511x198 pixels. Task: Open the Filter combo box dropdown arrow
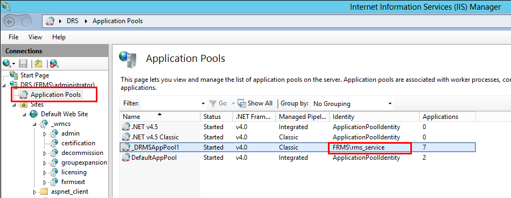(203, 104)
